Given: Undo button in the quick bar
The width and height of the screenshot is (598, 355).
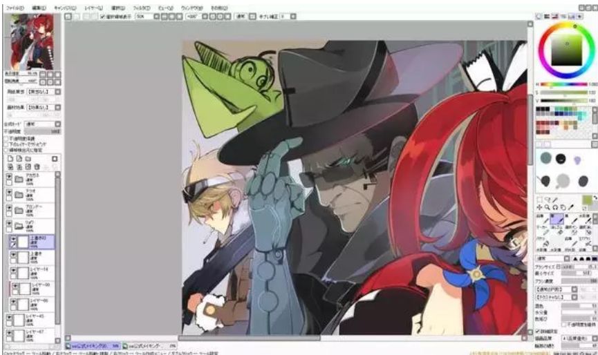Looking at the screenshot, I should (68, 17).
